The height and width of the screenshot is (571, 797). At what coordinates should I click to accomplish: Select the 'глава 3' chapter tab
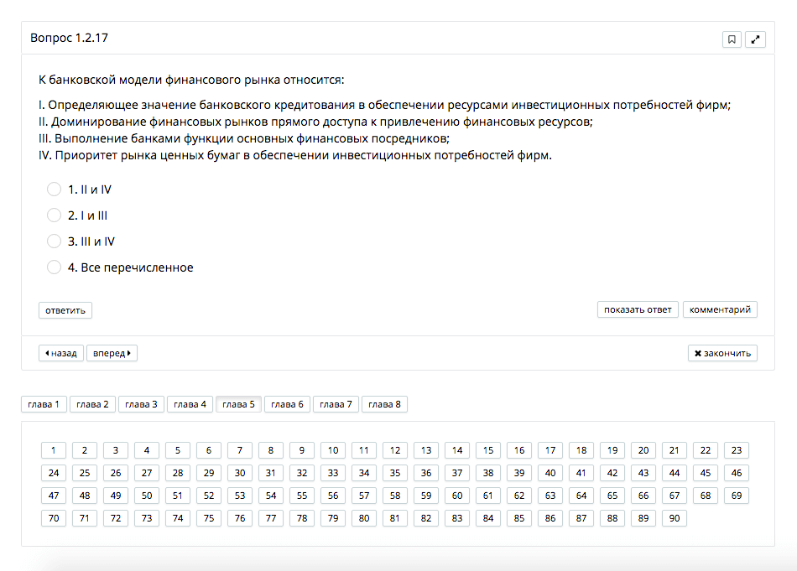(141, 404)
